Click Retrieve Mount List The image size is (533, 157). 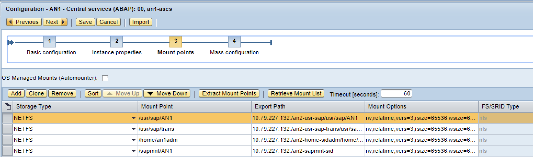pos(296,93)
